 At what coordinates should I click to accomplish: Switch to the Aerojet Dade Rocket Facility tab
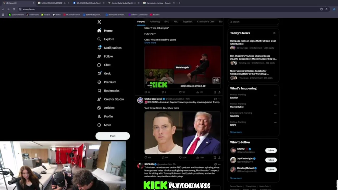124,3
